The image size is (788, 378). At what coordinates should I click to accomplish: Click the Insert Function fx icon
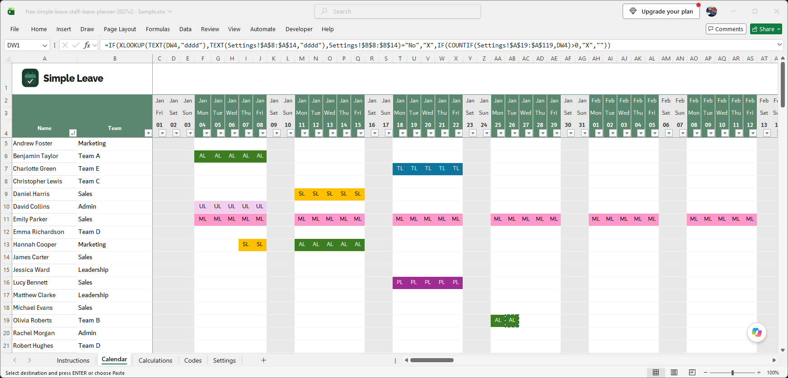(87, 45)
